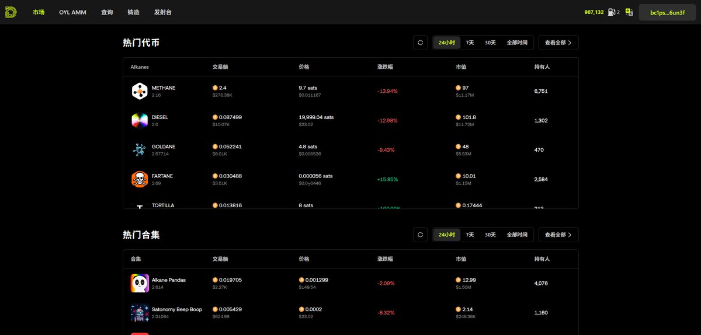Click bitcoin icon beside FARTANE volume 0.030488
The width and height of the screenshot is (701, 335).
coord(215,176)
